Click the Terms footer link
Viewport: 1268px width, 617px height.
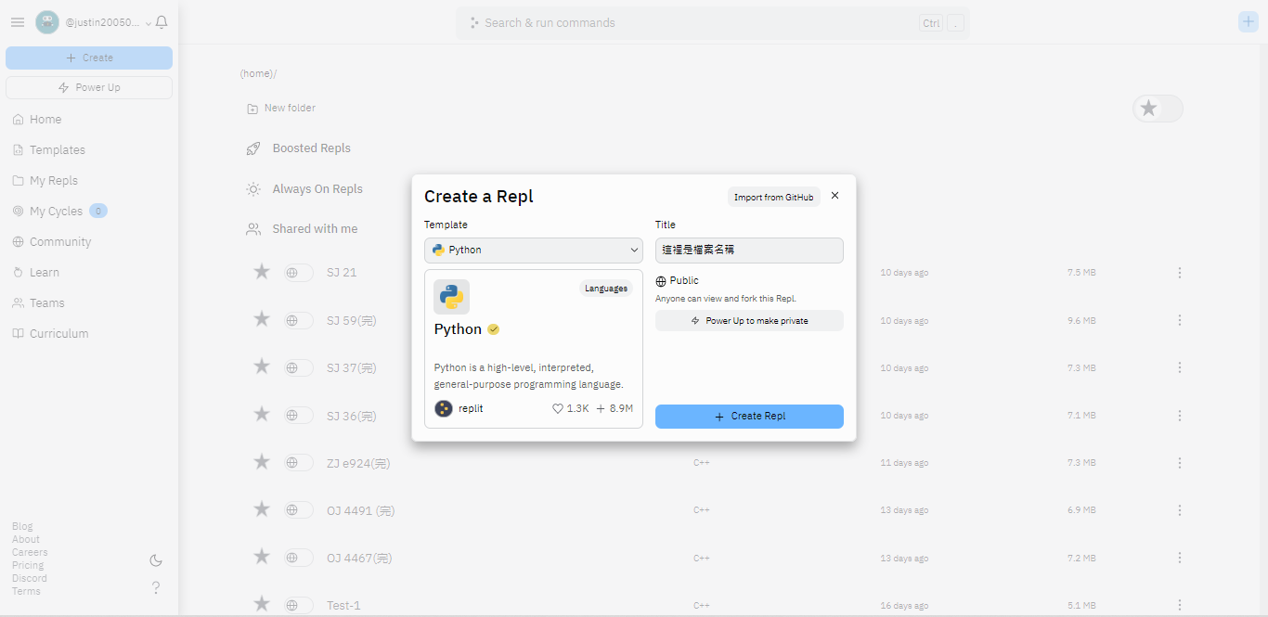26,591
